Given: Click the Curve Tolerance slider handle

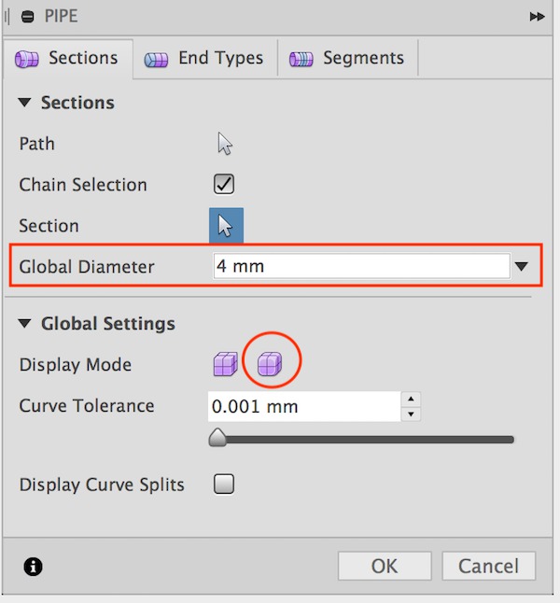Looking at the screenshot, I should click(x=217, y=438).
